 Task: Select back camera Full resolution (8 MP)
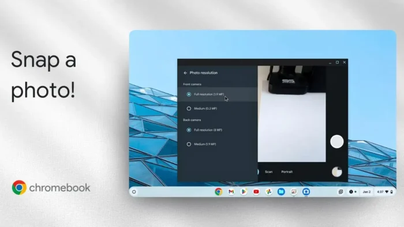tap(218, 130)
